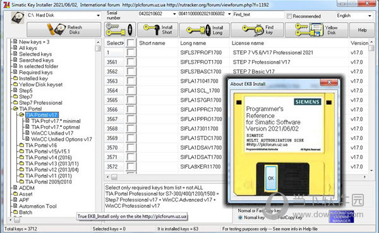Collapse the TIA Portal open folder
Image resolution: width=379 pixels, height=233 pixels.
(x=15, y=109)
